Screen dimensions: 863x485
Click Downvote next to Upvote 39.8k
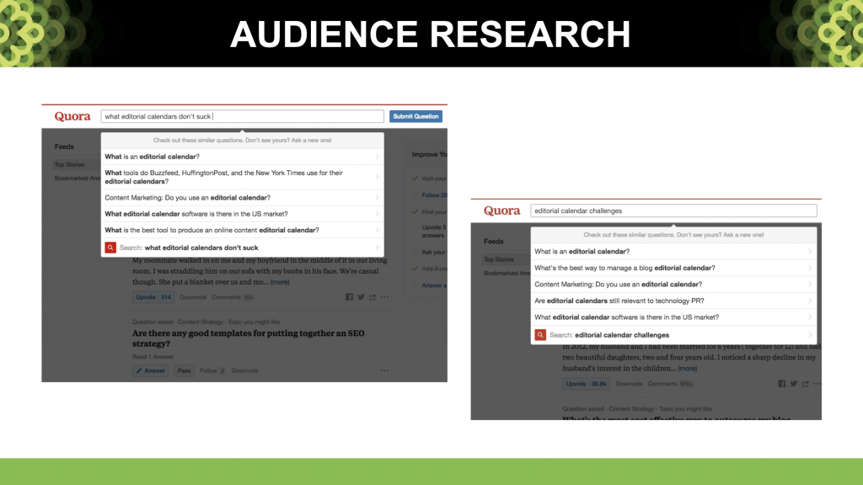(x=629, y=384)
